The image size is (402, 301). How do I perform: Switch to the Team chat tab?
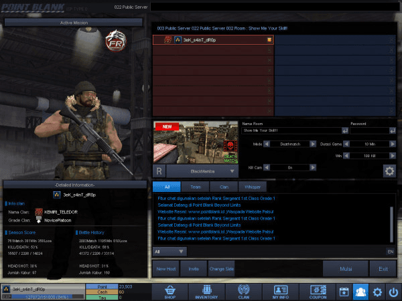click(x=196, y=187)
